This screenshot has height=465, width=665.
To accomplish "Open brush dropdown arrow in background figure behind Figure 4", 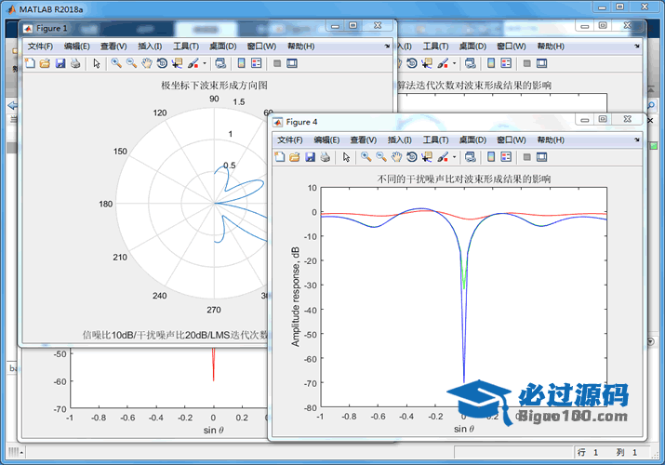I will [x=454, y=63].
